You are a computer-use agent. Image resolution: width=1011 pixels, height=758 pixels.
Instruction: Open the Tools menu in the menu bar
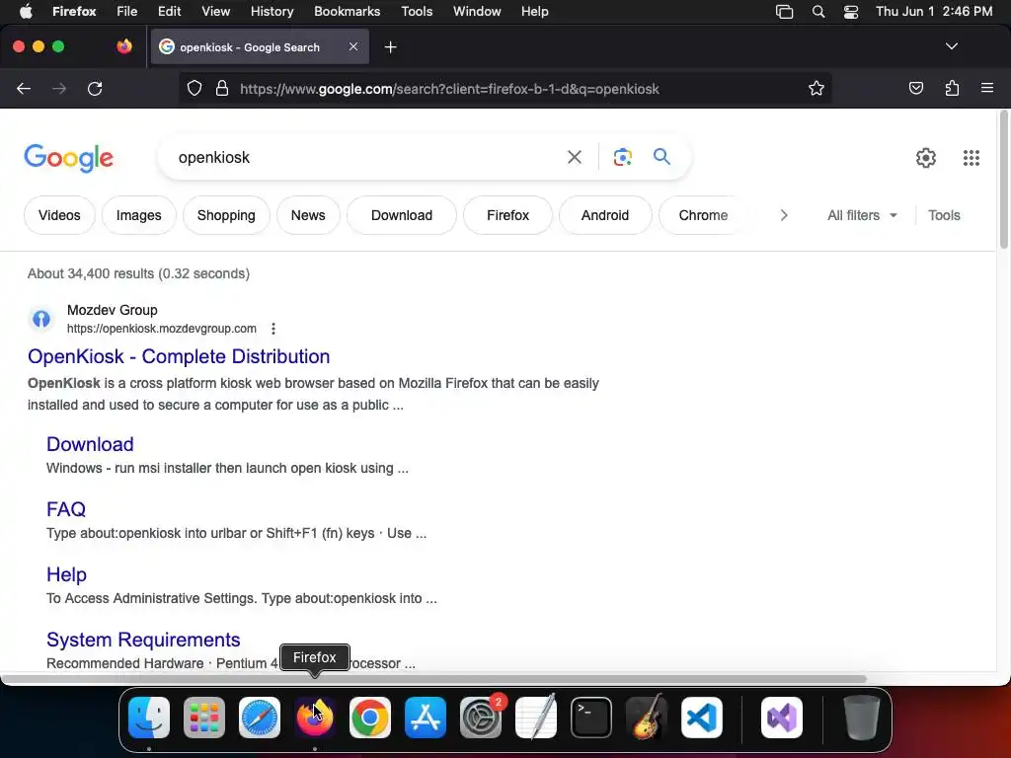tap(417, 12)
